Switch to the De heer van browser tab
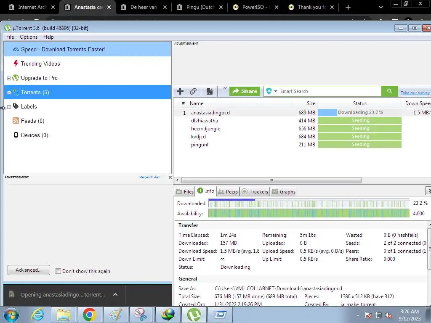This screenshot has width=431, height=323. coord(144,7)
